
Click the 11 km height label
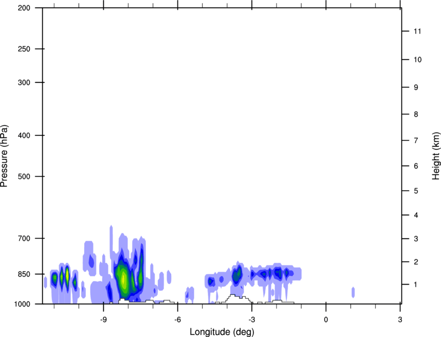418,31
